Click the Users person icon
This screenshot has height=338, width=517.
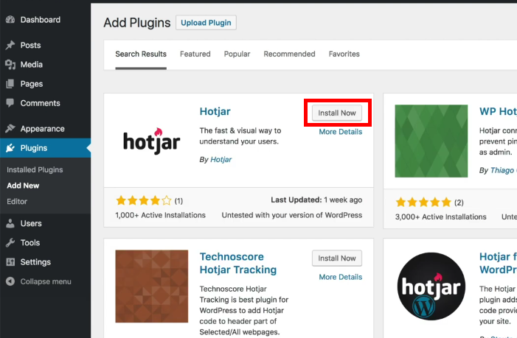(x=10, y=223)
